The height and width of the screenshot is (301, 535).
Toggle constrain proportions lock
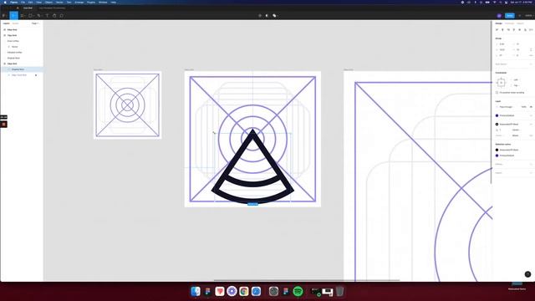531,49
